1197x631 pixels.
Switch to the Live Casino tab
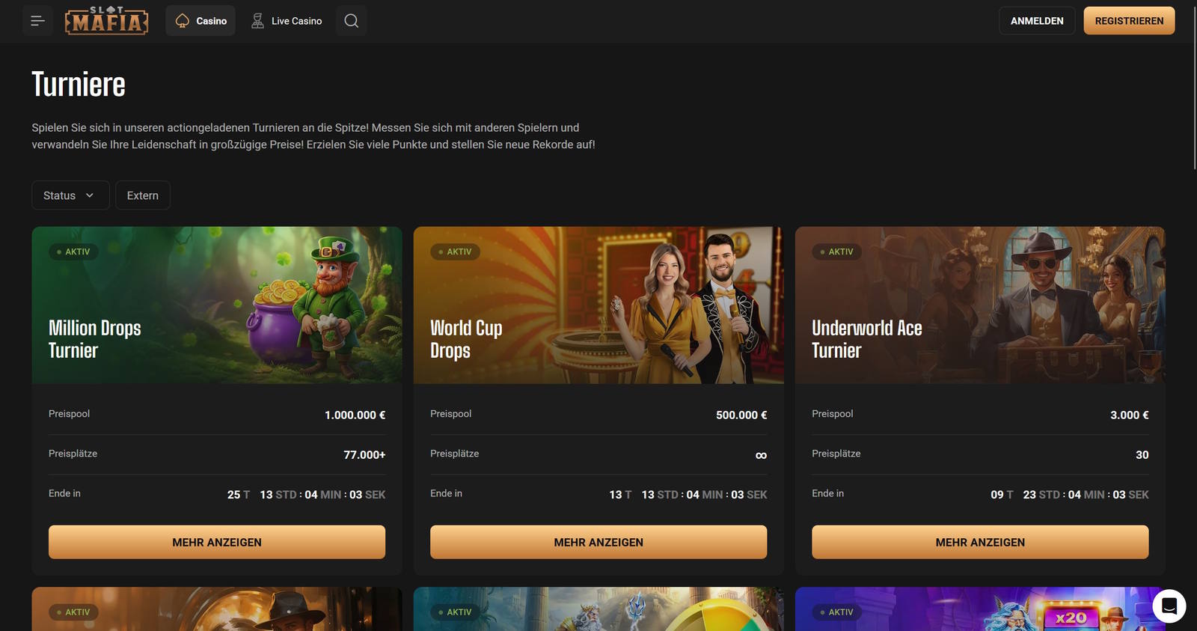(287, 21)
